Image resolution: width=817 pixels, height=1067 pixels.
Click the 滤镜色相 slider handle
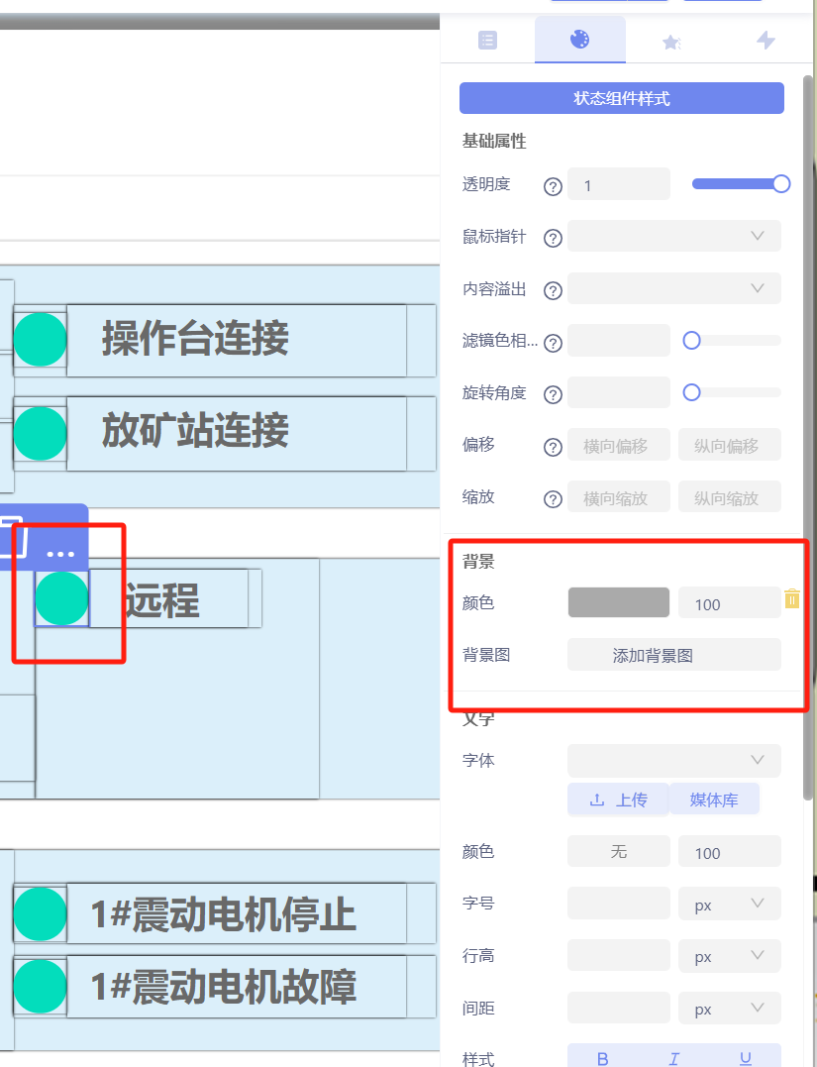[692, 340]
